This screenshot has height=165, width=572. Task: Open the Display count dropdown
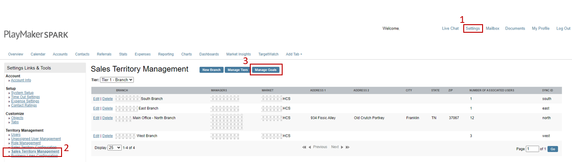pyautogui.click(x=115, y=148)
